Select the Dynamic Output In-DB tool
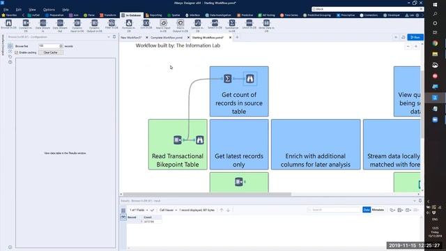The height and width of the screenshot is (251, 446). click(x=95, y=25)
